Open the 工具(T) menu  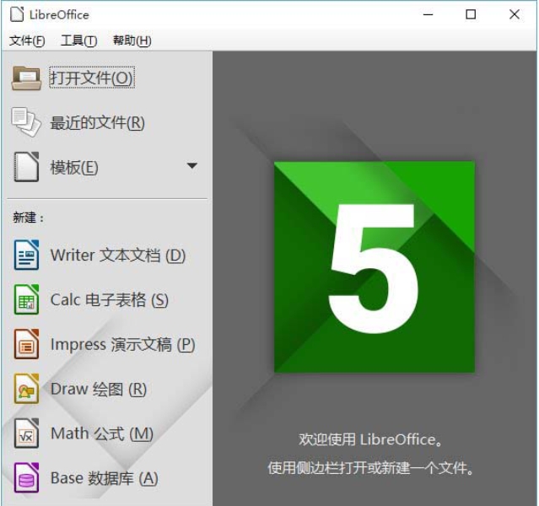point(78,40)
